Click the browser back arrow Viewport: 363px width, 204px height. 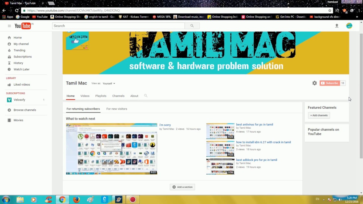[x=4, y=10]
